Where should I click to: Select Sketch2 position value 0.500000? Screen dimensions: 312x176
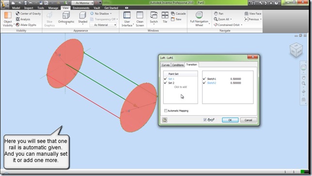click(235, 83)
